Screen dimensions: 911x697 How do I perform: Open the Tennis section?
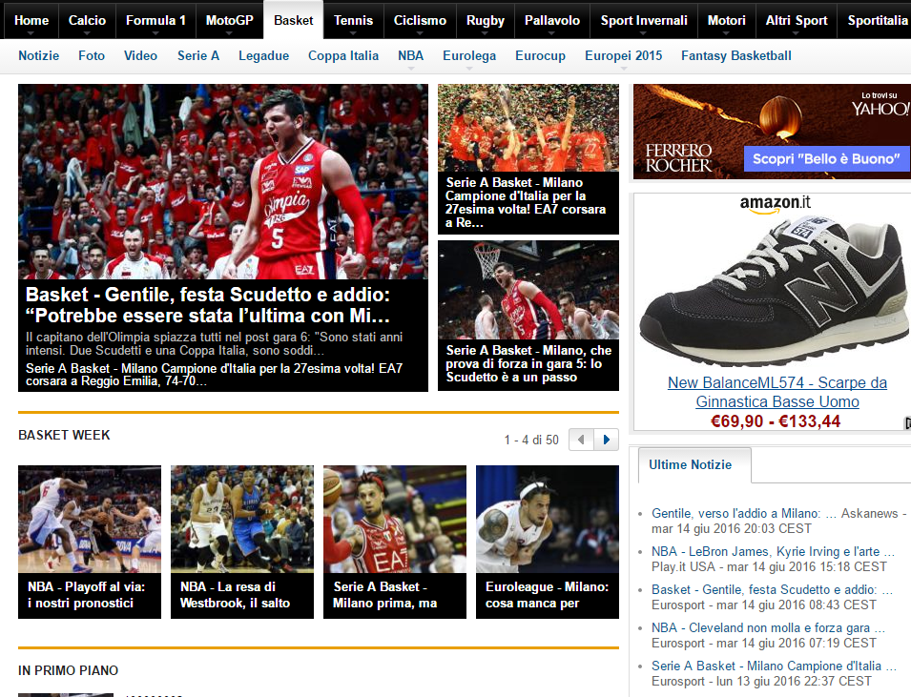pyautogui.click(x=353, y=20)
